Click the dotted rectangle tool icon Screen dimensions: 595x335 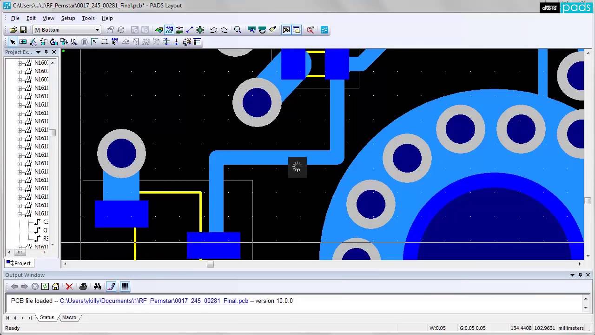click(105, 42)
